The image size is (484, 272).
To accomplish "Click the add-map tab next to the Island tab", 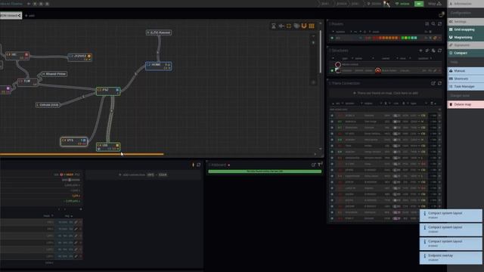I will 30,15.
